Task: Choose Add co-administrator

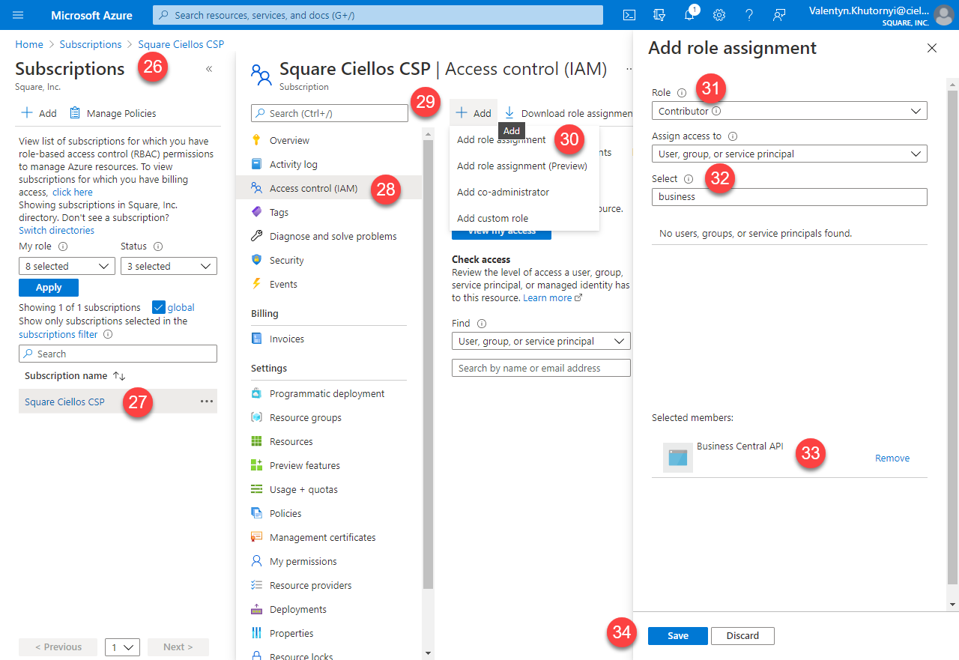Action: tap(503, 192)
